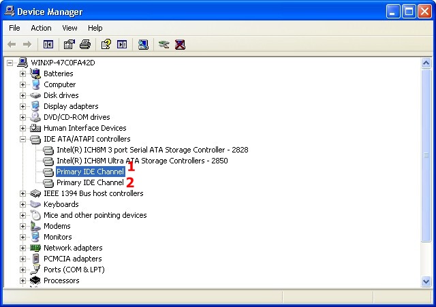Open the View menu
The width and height of the screenshot is (436, 307).
pos(69,28)
